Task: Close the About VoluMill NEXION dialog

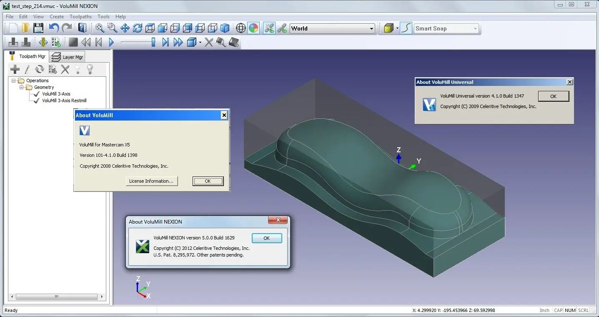Action: (277, 220)
